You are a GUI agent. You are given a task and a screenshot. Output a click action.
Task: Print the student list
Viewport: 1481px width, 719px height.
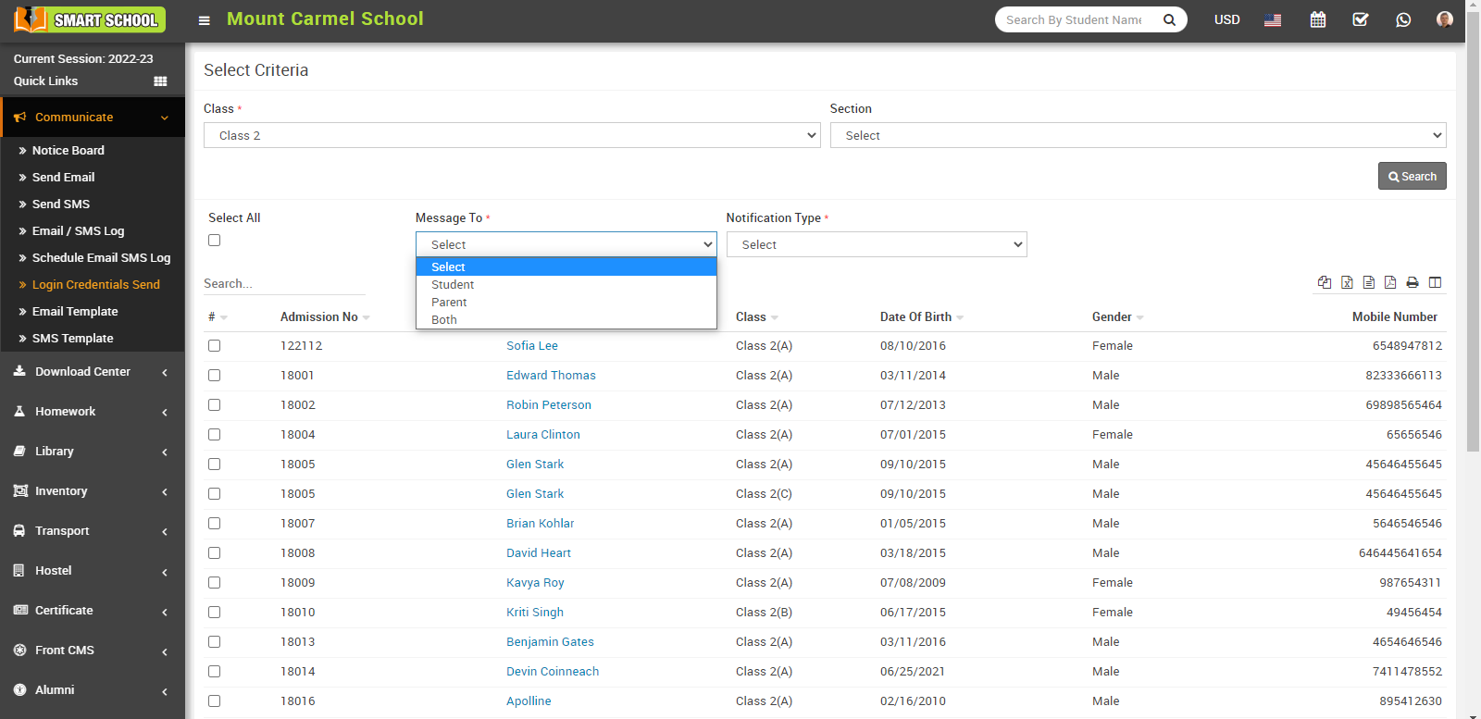(1413, 282)
